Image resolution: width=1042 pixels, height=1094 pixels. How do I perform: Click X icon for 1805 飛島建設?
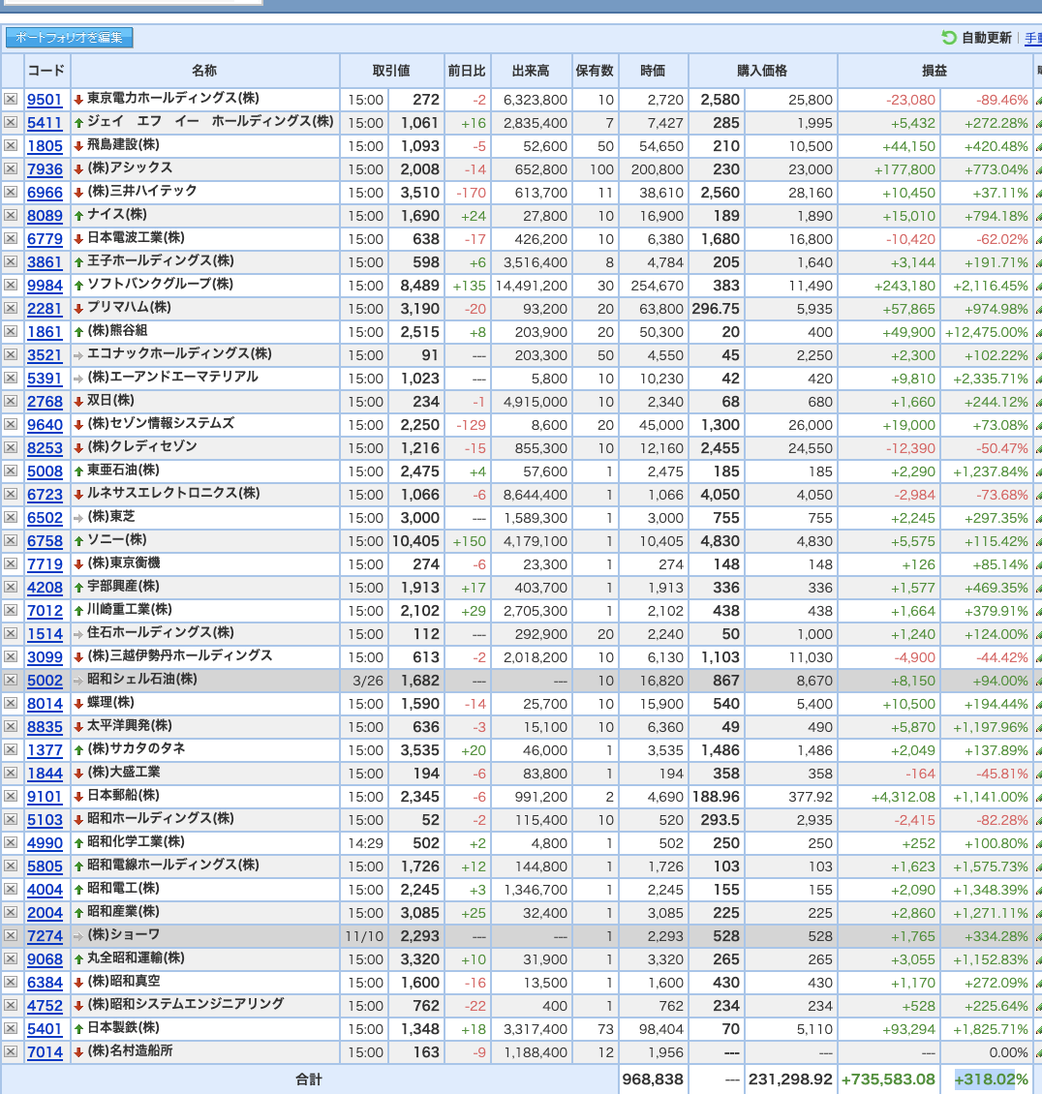11,145
